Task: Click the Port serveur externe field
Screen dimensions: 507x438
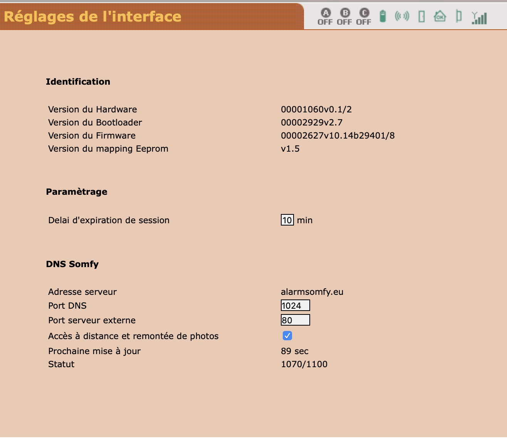Action: click(295, 320)
